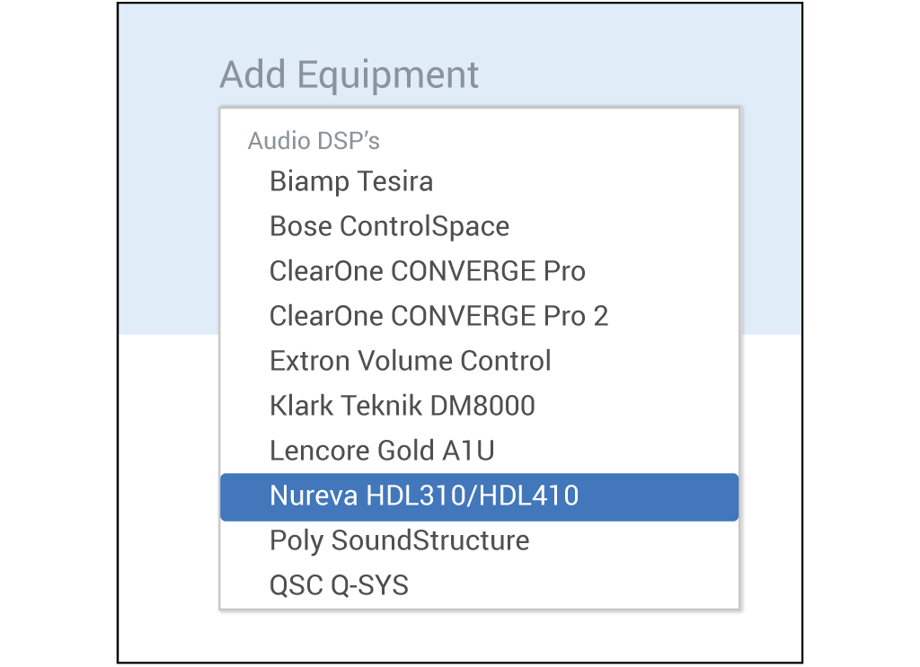Click the Audio DSP's group header
The height and width of the screenshot is (667, 920).
(314, 141)
